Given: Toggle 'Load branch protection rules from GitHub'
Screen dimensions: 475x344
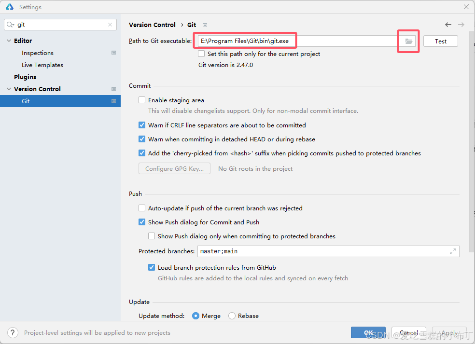Looking at the screenshot, I should point(152,267).
